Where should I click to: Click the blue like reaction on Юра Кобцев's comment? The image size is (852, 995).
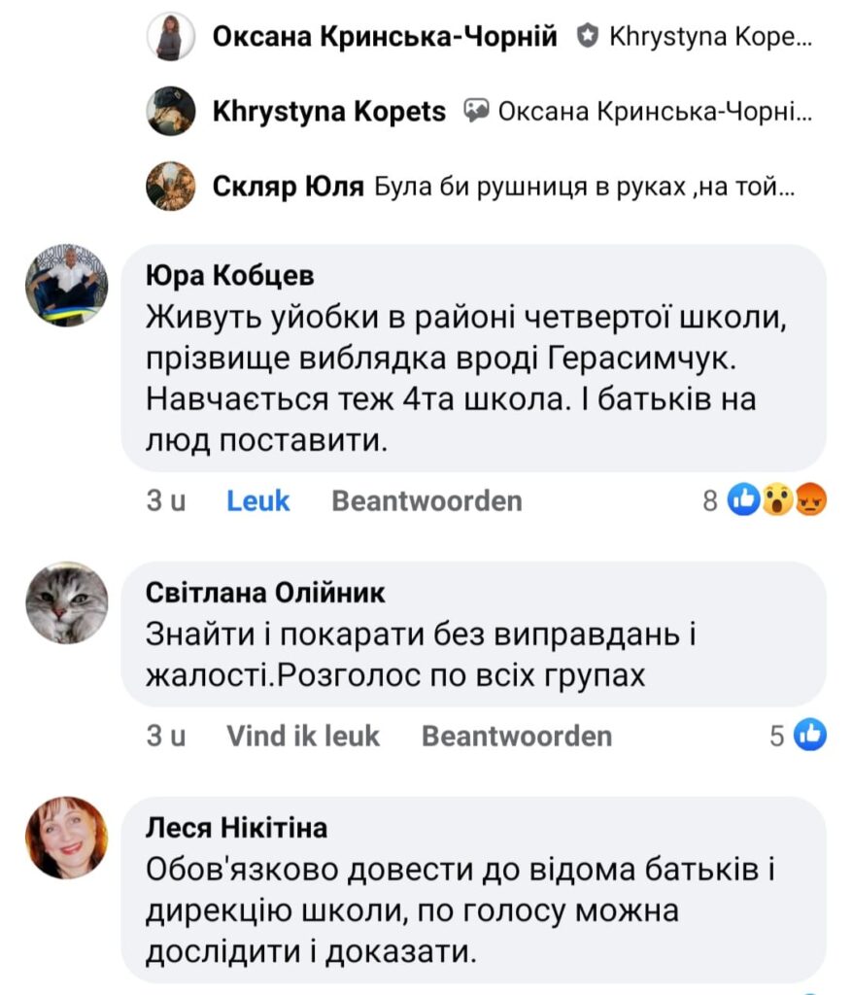pos(743,500)
